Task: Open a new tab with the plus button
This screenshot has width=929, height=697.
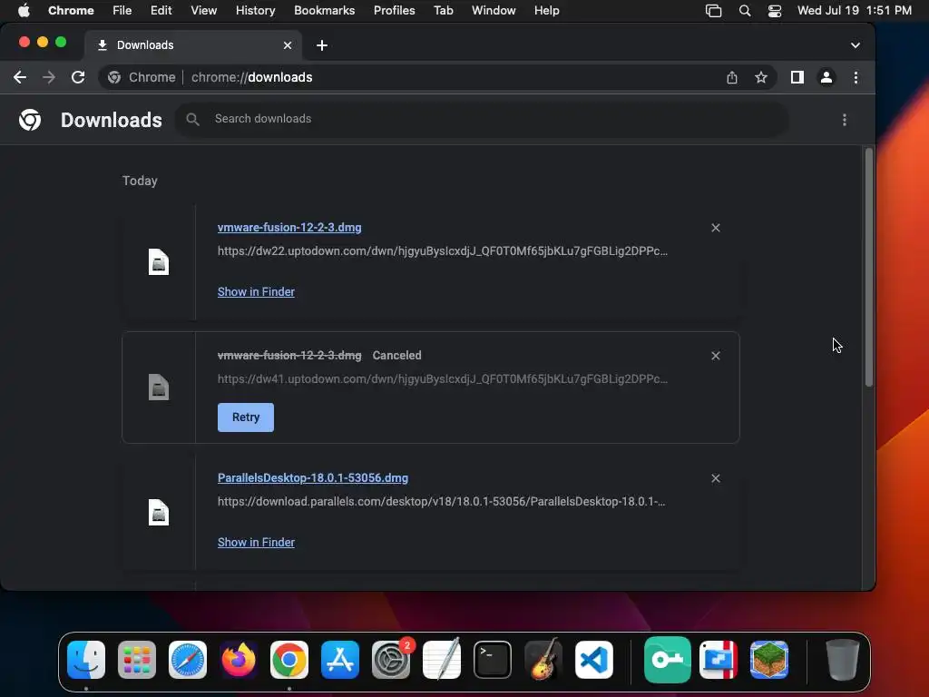Action: click(322, 45)
